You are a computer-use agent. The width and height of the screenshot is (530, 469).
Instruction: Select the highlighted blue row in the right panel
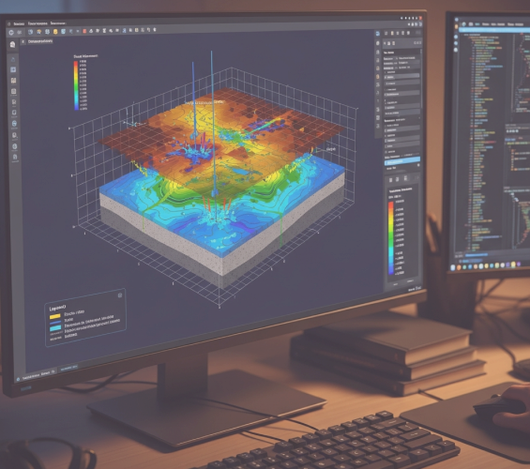(402, 160)
